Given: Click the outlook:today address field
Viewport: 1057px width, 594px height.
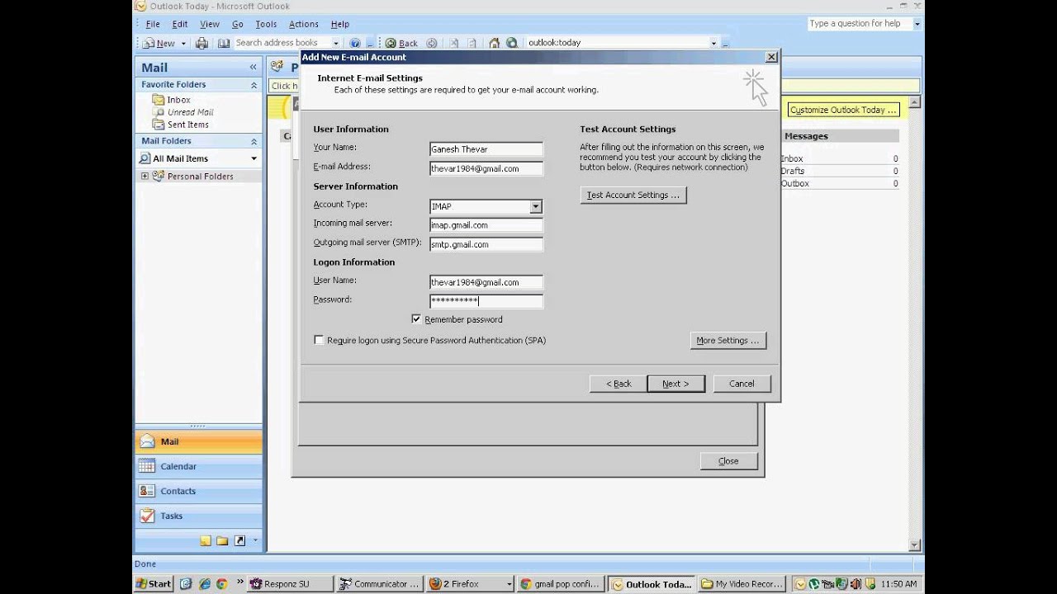Looking at the screenshot, I should 617,43.
